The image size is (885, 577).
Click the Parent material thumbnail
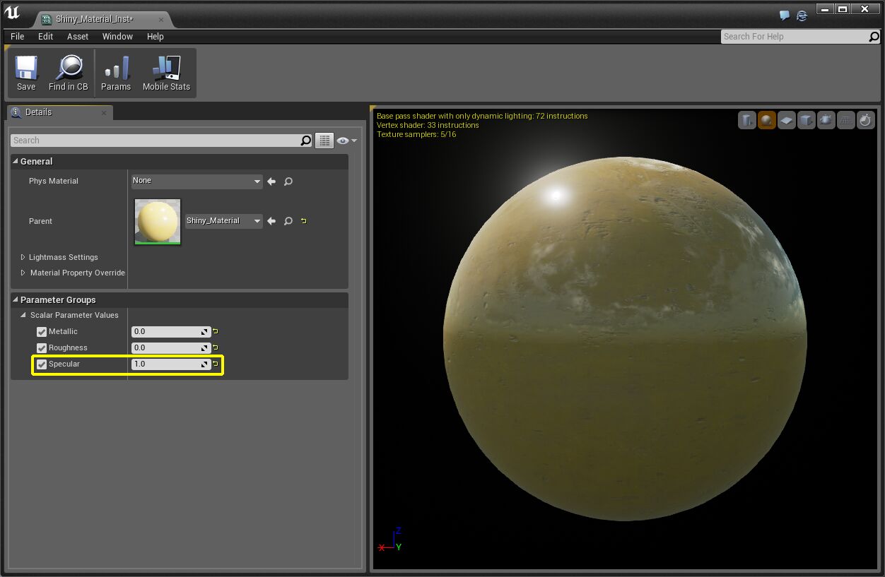[158, 222]
